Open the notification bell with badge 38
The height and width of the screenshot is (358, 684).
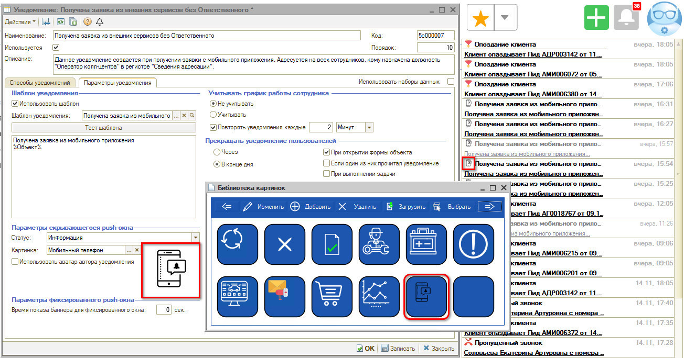626,18
